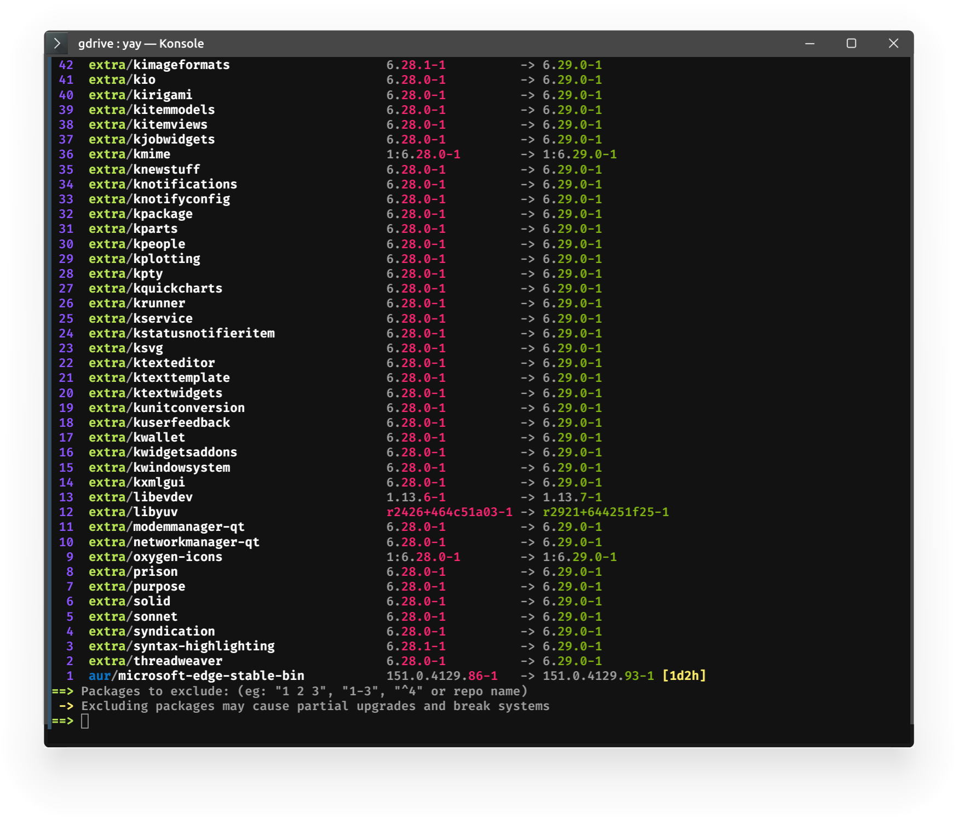
Task: Select the text 'extra/purpose'
Action: [137, 587]
